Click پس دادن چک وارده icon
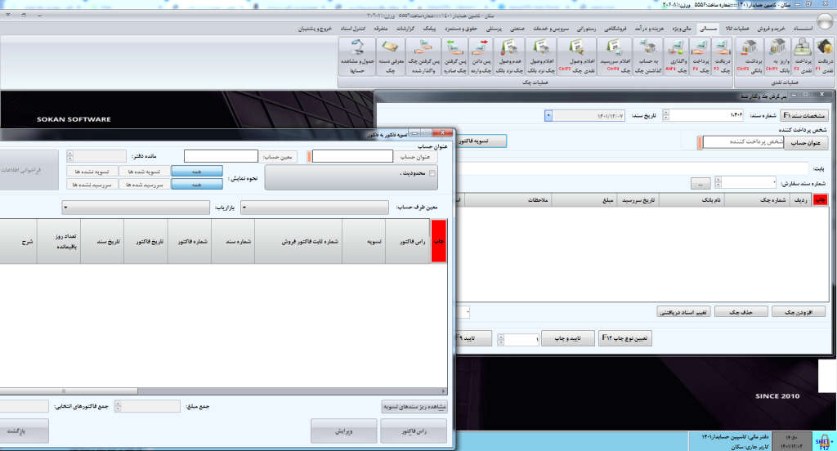 coord(481,56)
